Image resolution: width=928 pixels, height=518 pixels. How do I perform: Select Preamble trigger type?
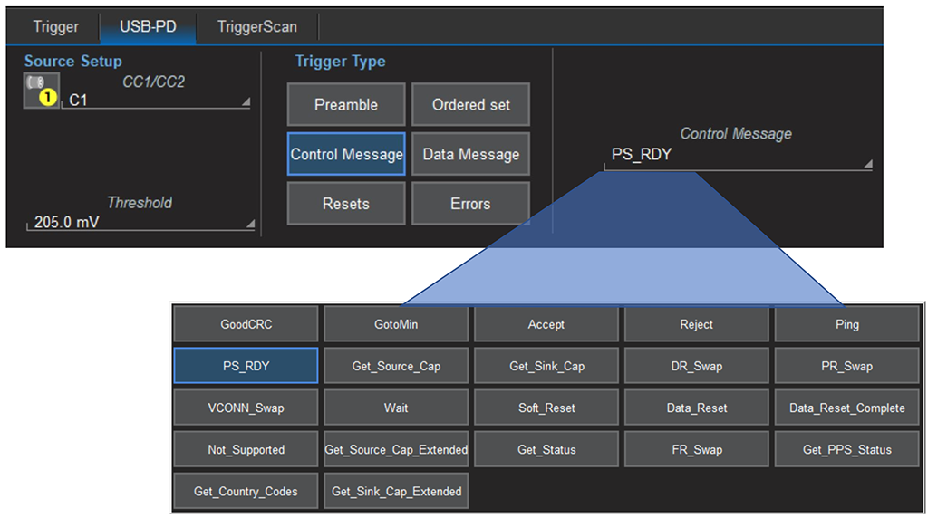click(345, 105)
